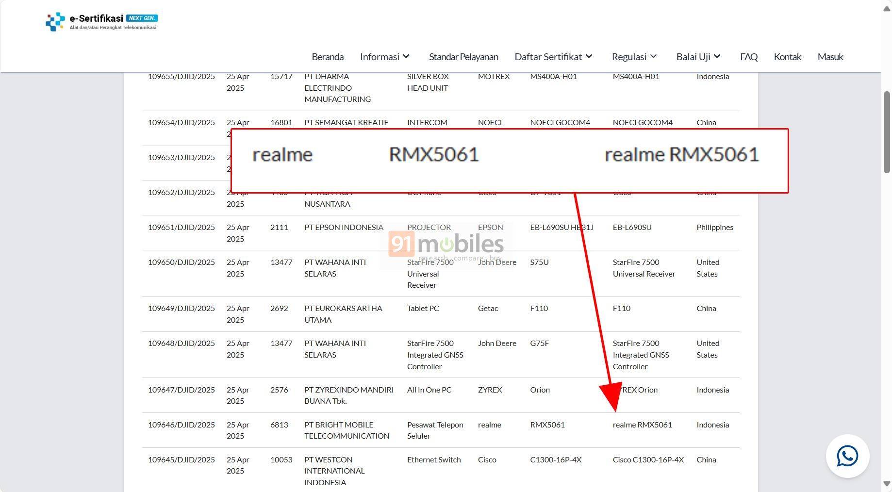This screenshot has height=492, width=892.
Task: Click the 10053 ID cell
Action: pos(281,459)
